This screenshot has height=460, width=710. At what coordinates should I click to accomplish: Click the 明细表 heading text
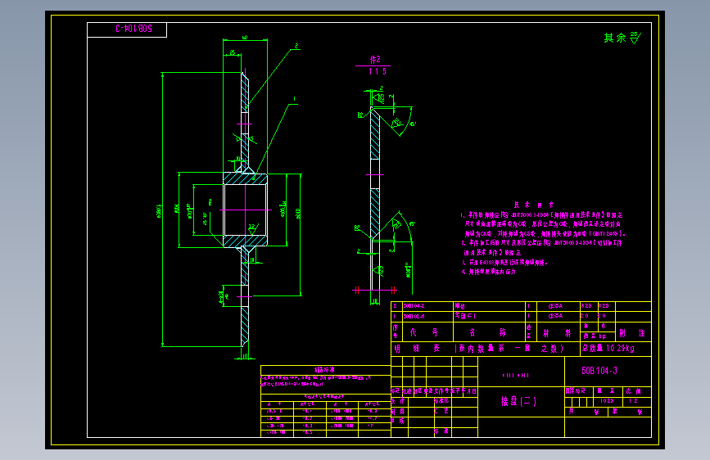coord(417,348)
